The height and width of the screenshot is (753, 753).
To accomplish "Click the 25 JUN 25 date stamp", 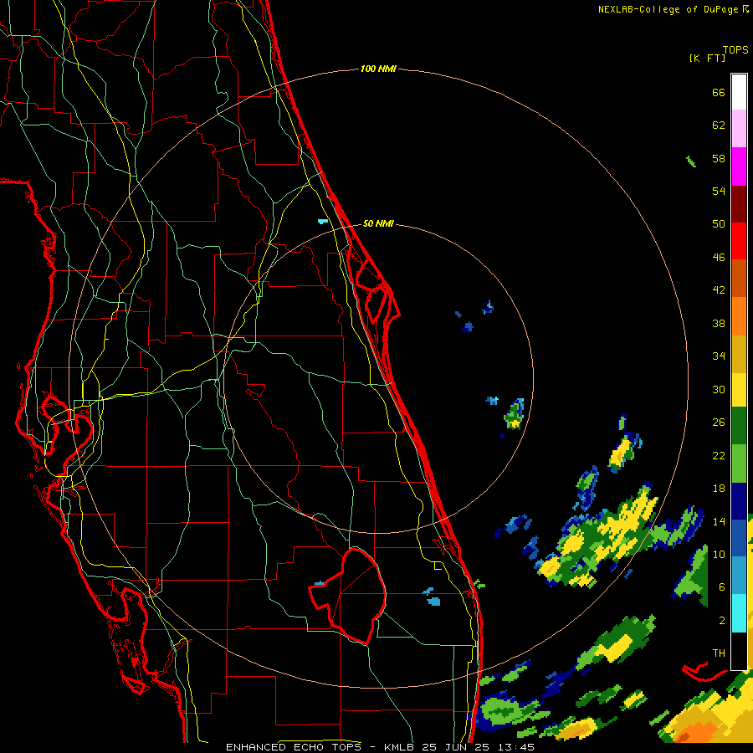I will point(456,747).
